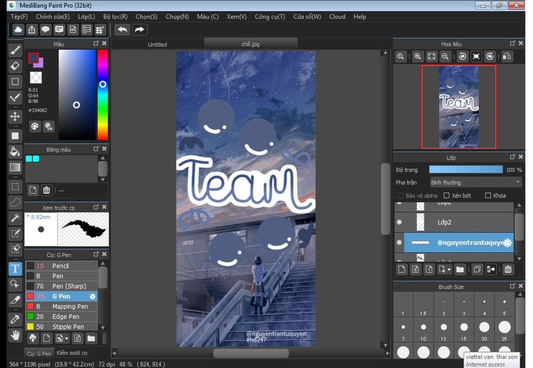
Task: Select the Lớp2 layer row
Action: 454,222
